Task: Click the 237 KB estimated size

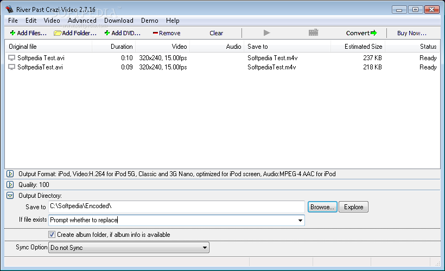Action: click(x=372, y=58)
